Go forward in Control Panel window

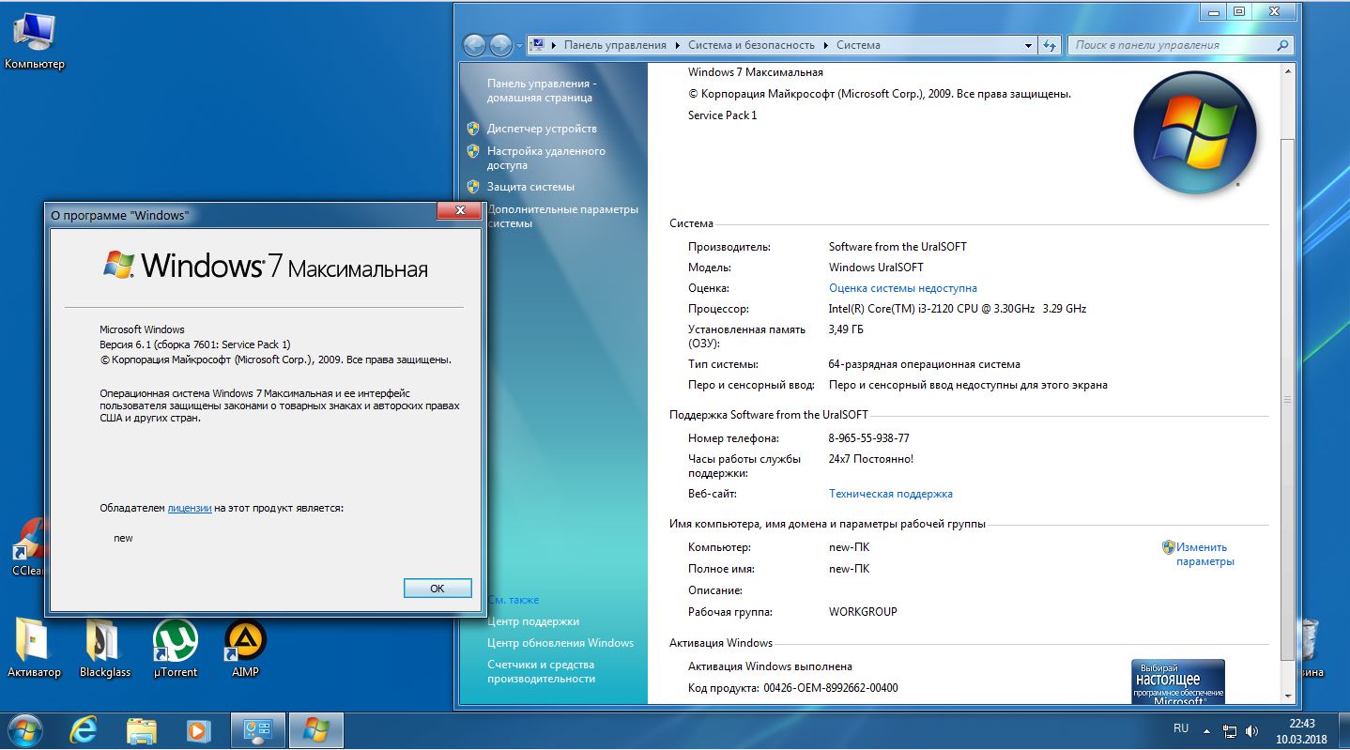coord(500,44)
